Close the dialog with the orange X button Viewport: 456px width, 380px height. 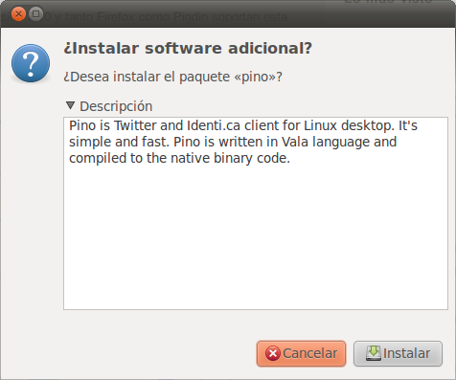[x=18, y=14]
